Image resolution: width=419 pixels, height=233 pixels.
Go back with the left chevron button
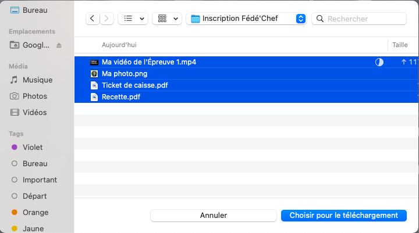(x=93, y=19)
